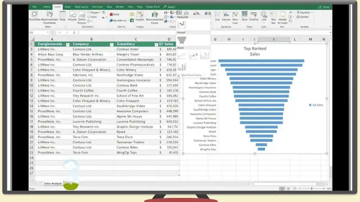Open the File tab
Image resolution: width=360 pixels, height=202 pixels.
[x=35, y=7]
